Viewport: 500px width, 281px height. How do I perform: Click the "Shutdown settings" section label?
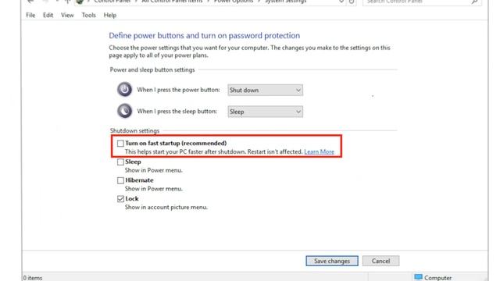(134, 130)
